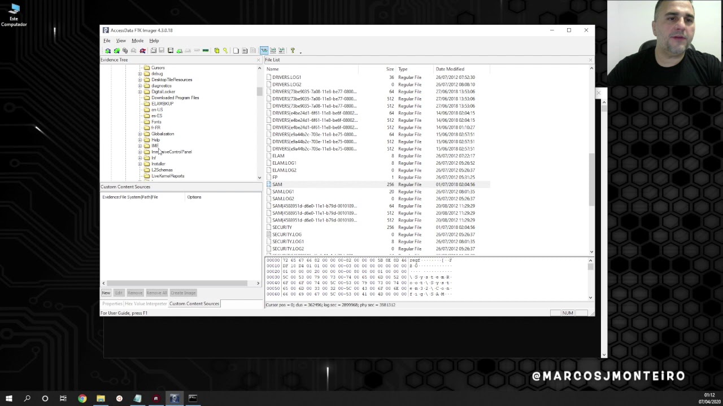Select the ELAM file row
Screen dimensions: 723x406
click(377, 156)
